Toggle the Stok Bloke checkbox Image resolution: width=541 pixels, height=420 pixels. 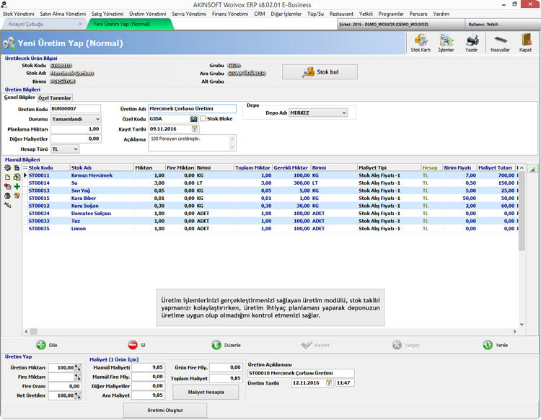(x=203, y=119)
